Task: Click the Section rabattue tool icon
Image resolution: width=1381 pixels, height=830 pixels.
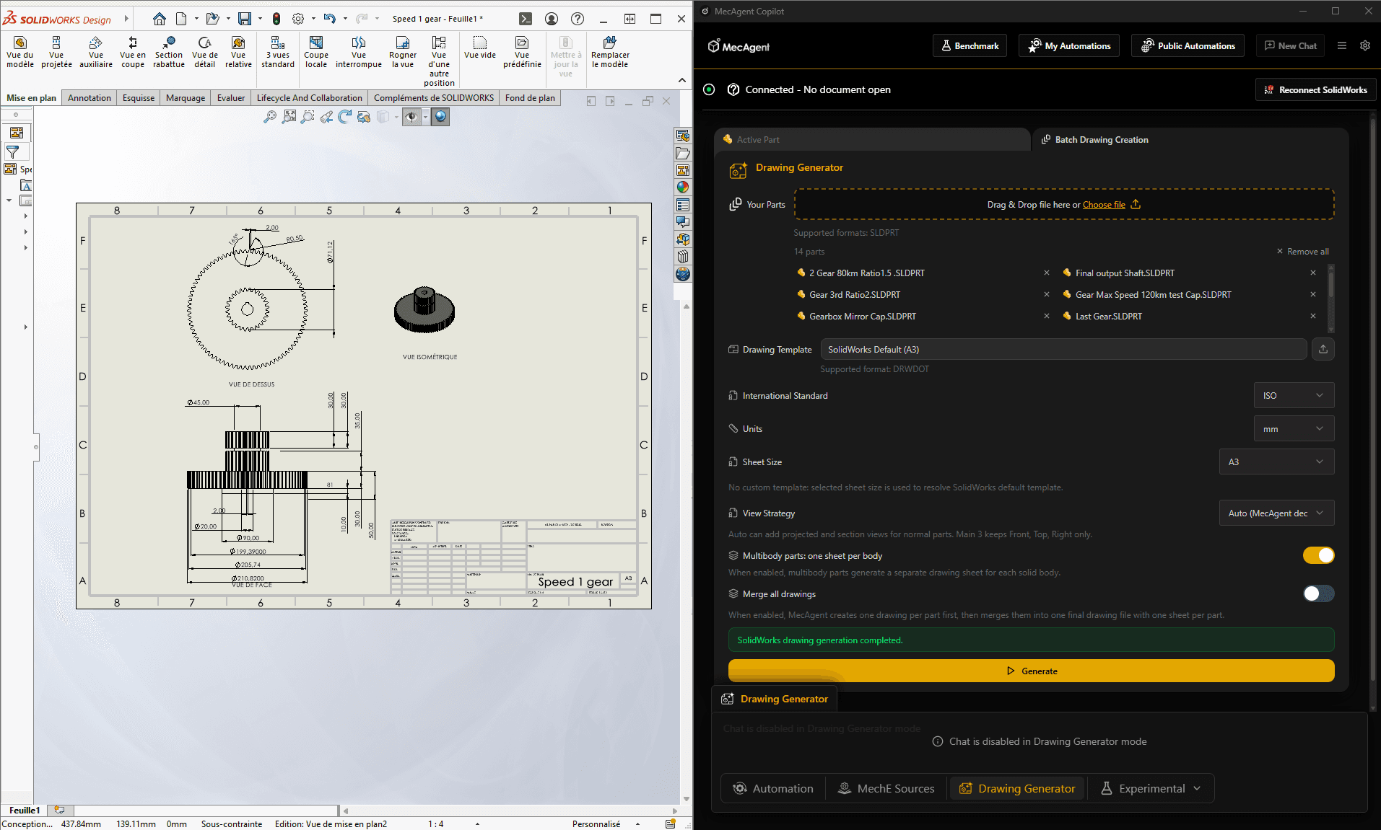Action: click(169, 43)
